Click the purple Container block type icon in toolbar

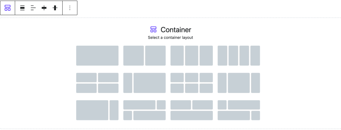coord(8,8)
